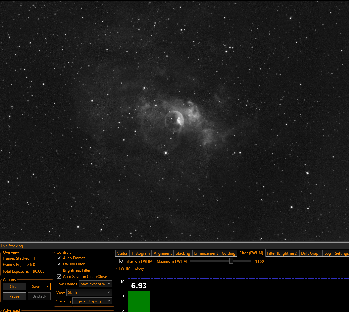349x312 pixels.
Task: Pause the live stacking
Action: 14,296
